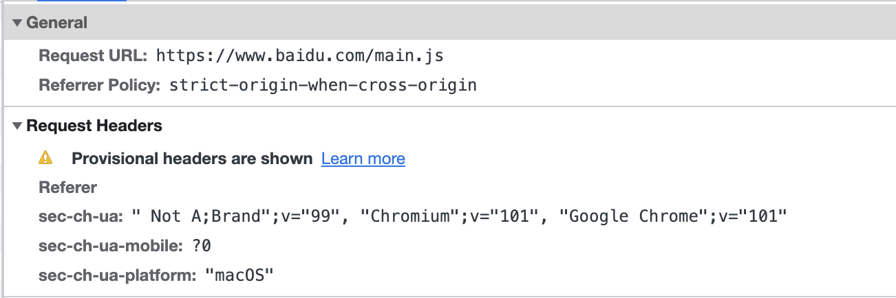Click the sec-ch-ua-platform header name
Screen dimensions: 896x298
(117, 275)
